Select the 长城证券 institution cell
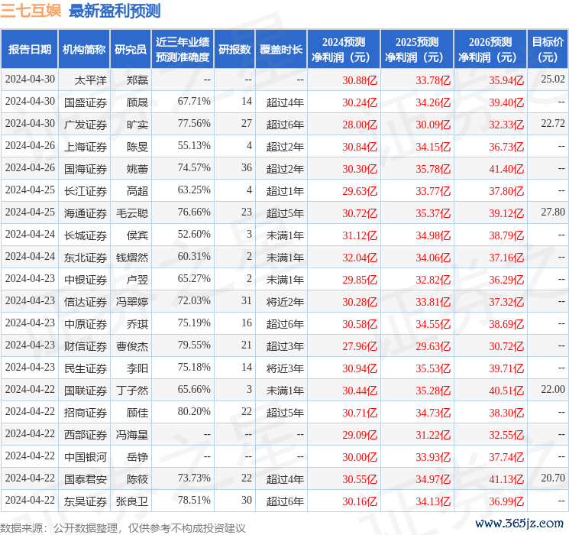This screenshot has width=569, height=535. (x=86, y=235)
